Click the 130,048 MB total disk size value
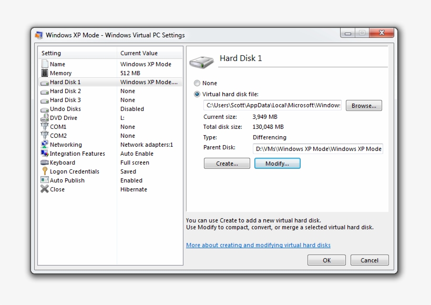Screen dimensions: 431x305 click(268, 127)
